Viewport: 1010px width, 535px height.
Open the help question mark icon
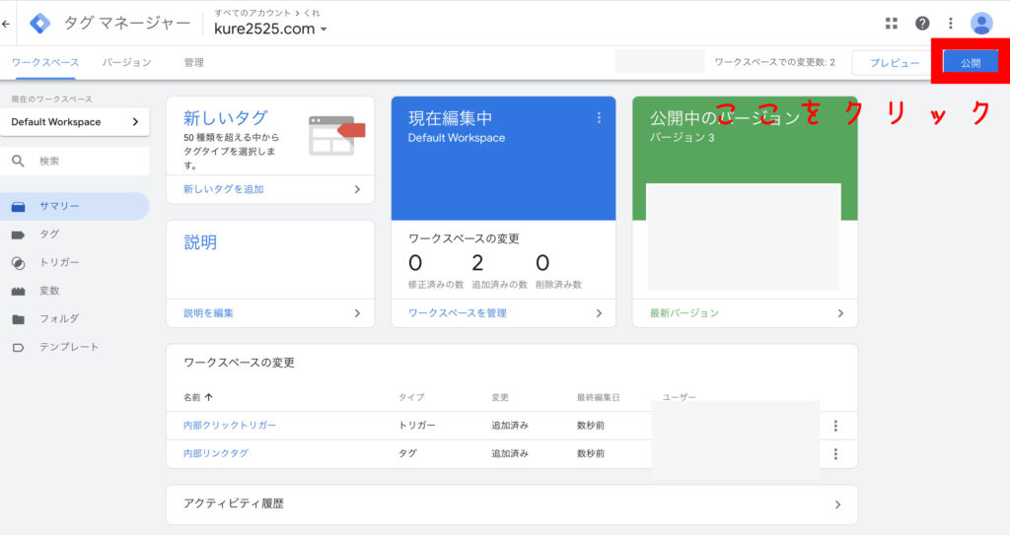click(x=922, y=24)
